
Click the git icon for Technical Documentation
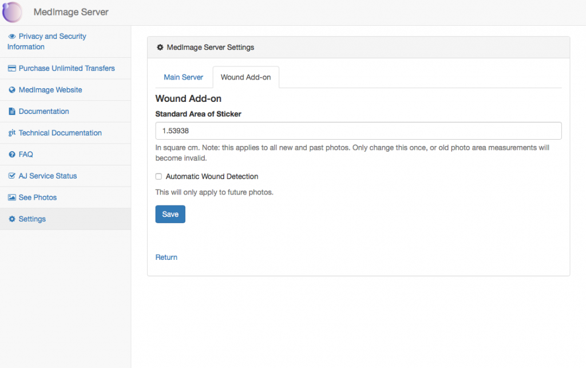[11, 133]
